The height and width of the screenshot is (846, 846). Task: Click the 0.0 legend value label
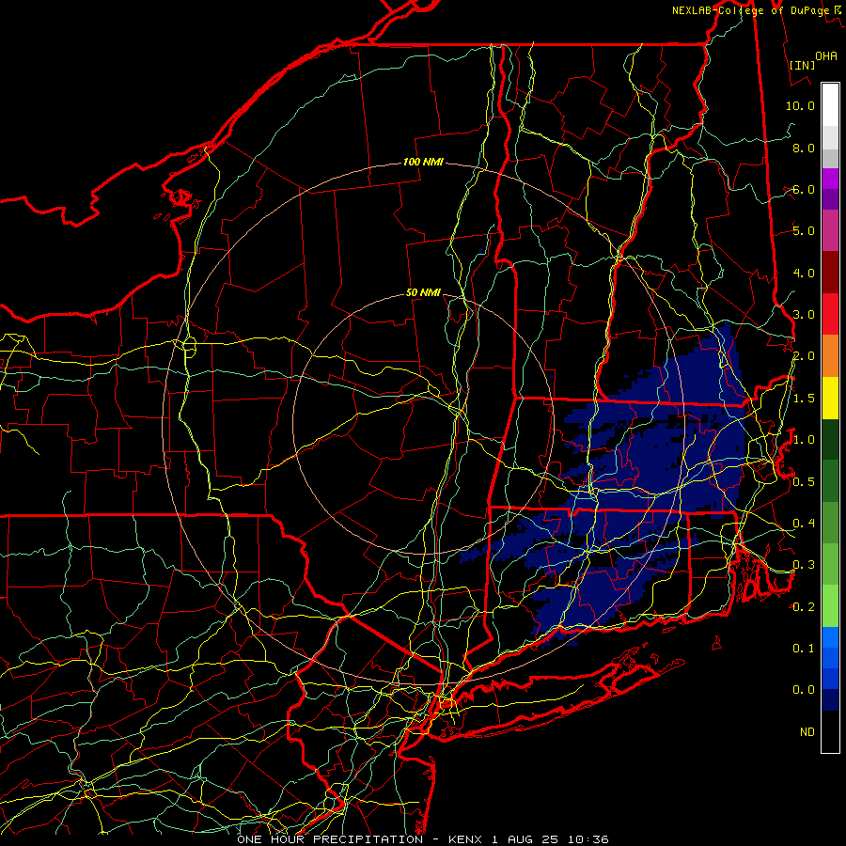coord(804,690)
